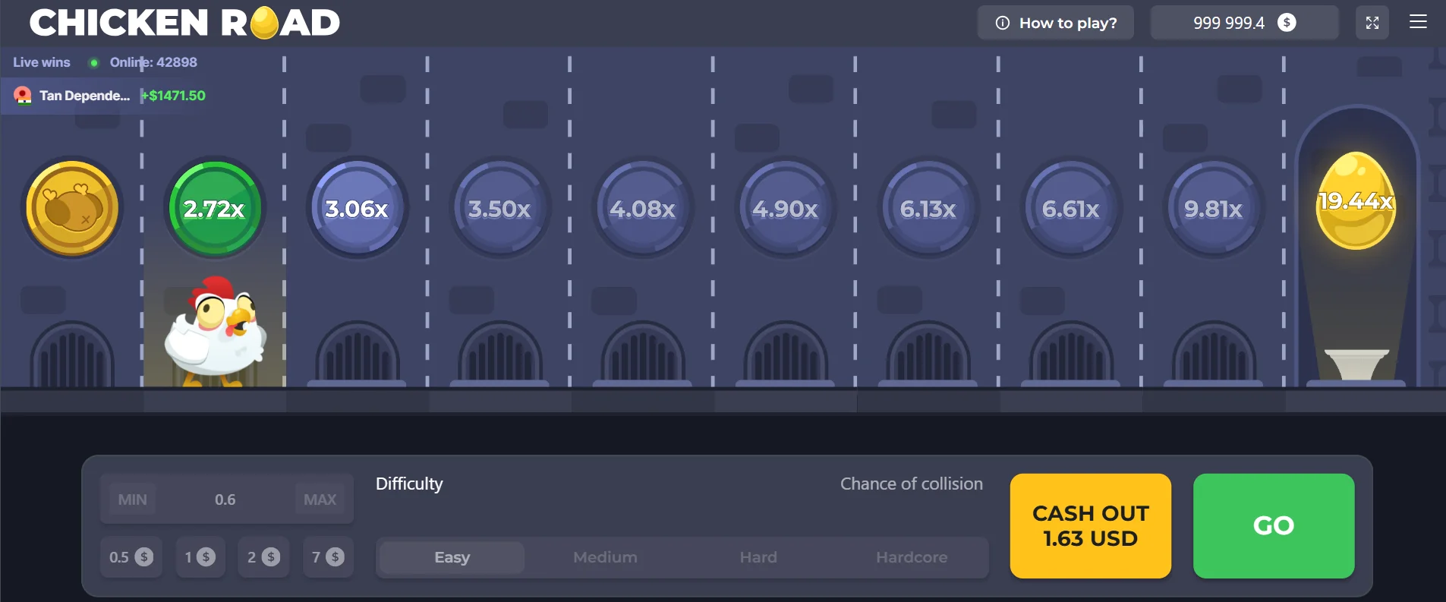Click the Online: 42898 counter
The height and width of the screenshot is (602, 1446).
pos(153,62)
